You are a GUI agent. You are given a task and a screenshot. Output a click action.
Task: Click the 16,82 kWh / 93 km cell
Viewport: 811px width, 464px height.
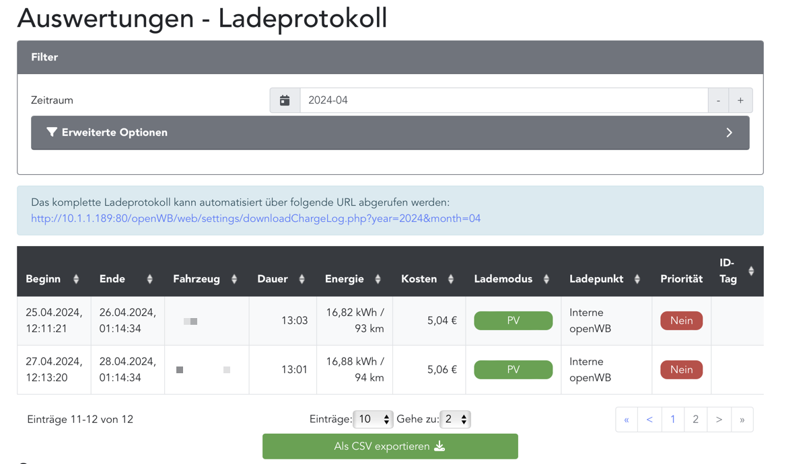[x=355, y=321]
